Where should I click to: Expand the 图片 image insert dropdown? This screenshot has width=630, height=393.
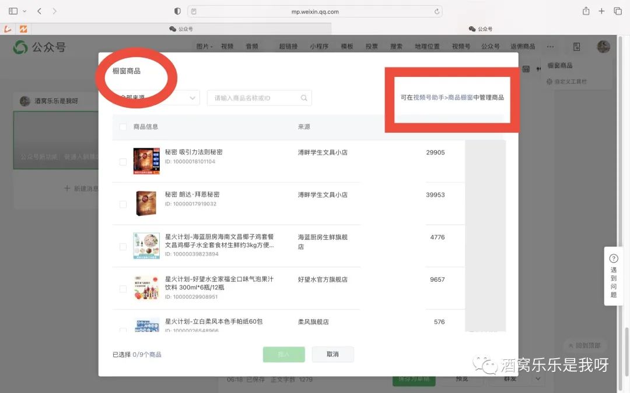click(211, 47)
